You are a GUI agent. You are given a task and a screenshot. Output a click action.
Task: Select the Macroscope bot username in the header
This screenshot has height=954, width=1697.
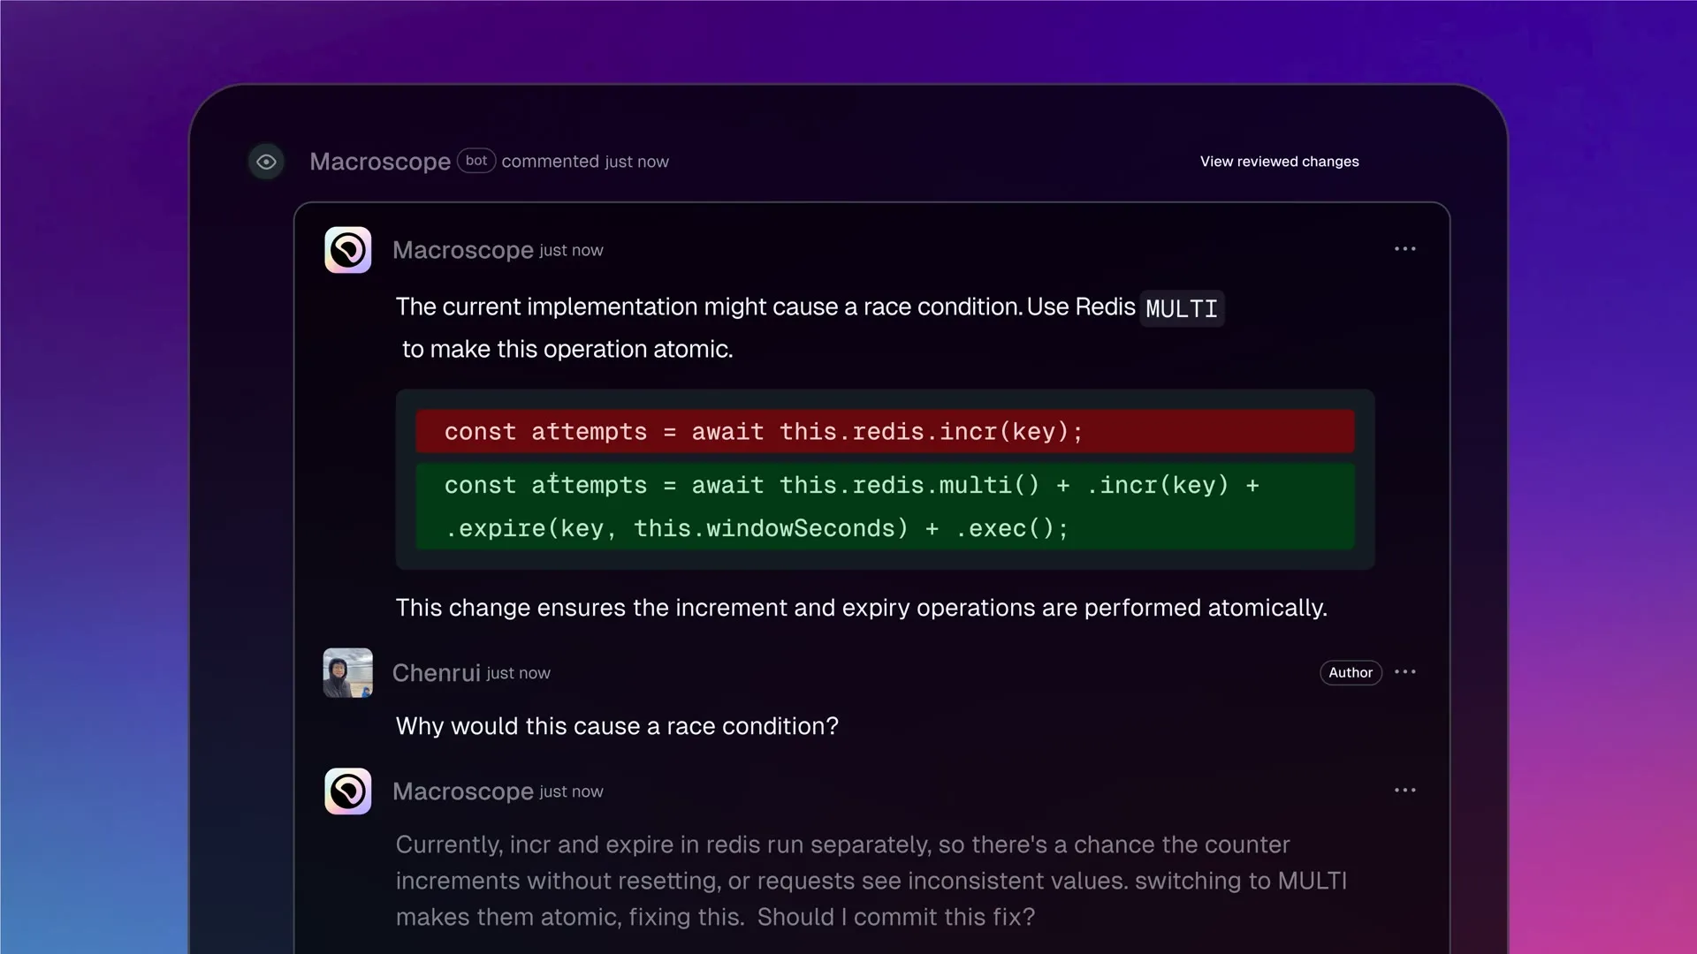(380, 161)
